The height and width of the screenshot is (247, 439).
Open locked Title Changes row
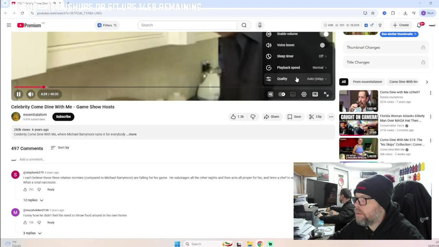[386, 62]
